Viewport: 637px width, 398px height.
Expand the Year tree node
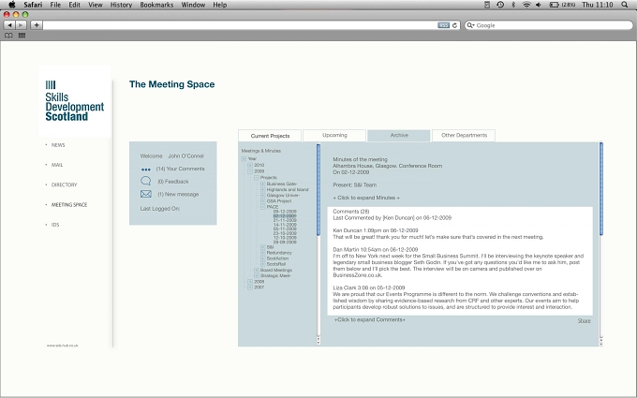[x=244, y=159]
